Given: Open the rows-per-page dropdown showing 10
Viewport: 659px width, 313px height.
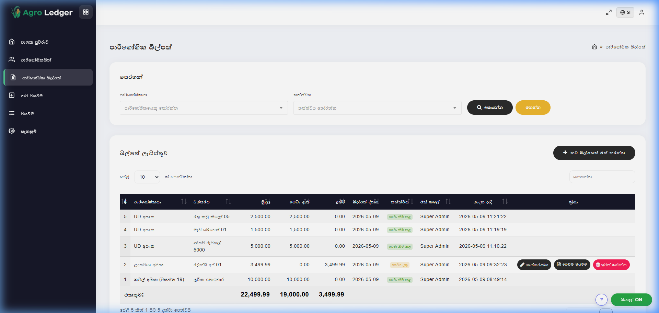Looking at the screenshot, I should (147, 177).
